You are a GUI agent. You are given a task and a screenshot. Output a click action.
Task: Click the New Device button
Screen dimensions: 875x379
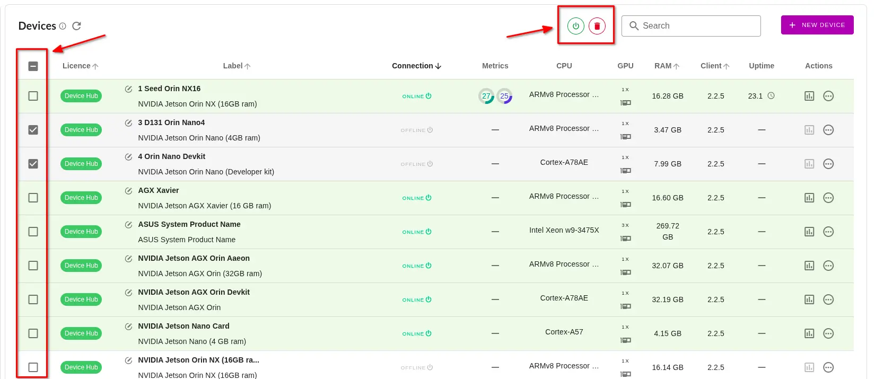coord(817,25)
